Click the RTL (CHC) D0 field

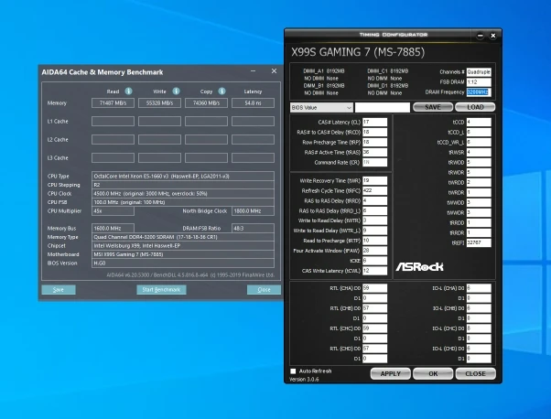[x=374, y=328]
